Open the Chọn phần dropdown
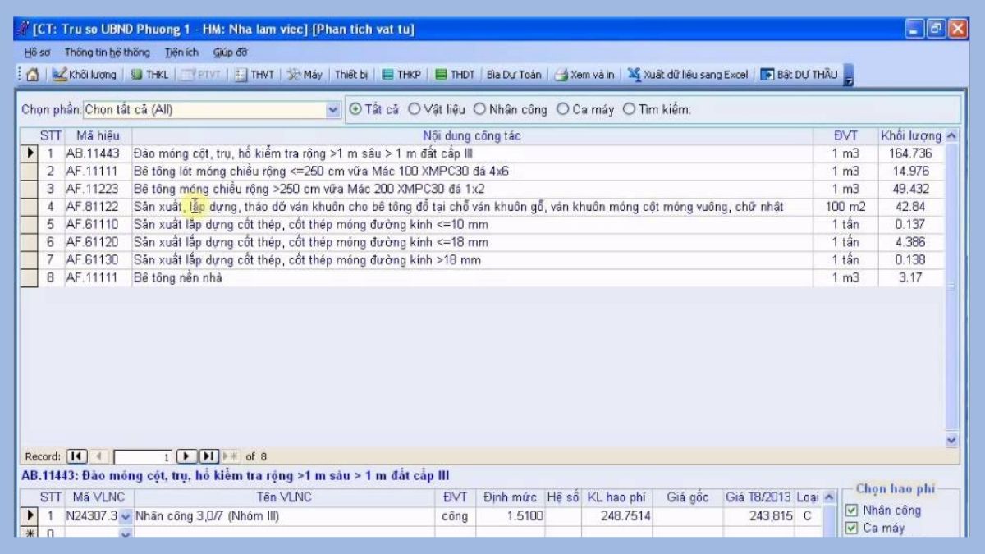 (333, 109)
